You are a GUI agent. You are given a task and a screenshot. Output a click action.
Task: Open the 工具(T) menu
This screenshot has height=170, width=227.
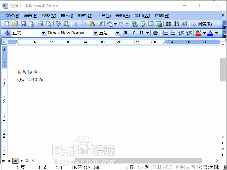[x=104, y=16]
